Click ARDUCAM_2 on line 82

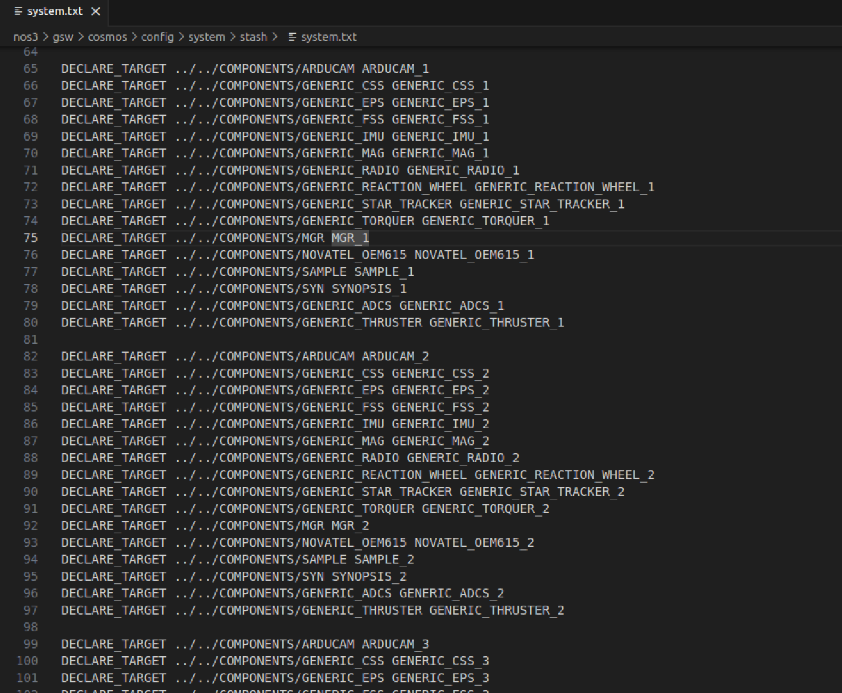(395, 356)
